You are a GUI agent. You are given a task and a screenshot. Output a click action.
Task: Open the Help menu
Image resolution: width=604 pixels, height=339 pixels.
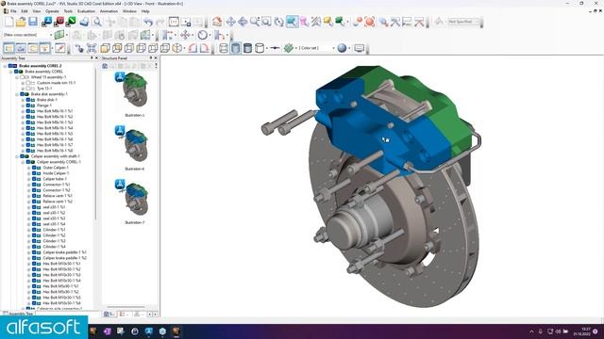coord(145,11)
